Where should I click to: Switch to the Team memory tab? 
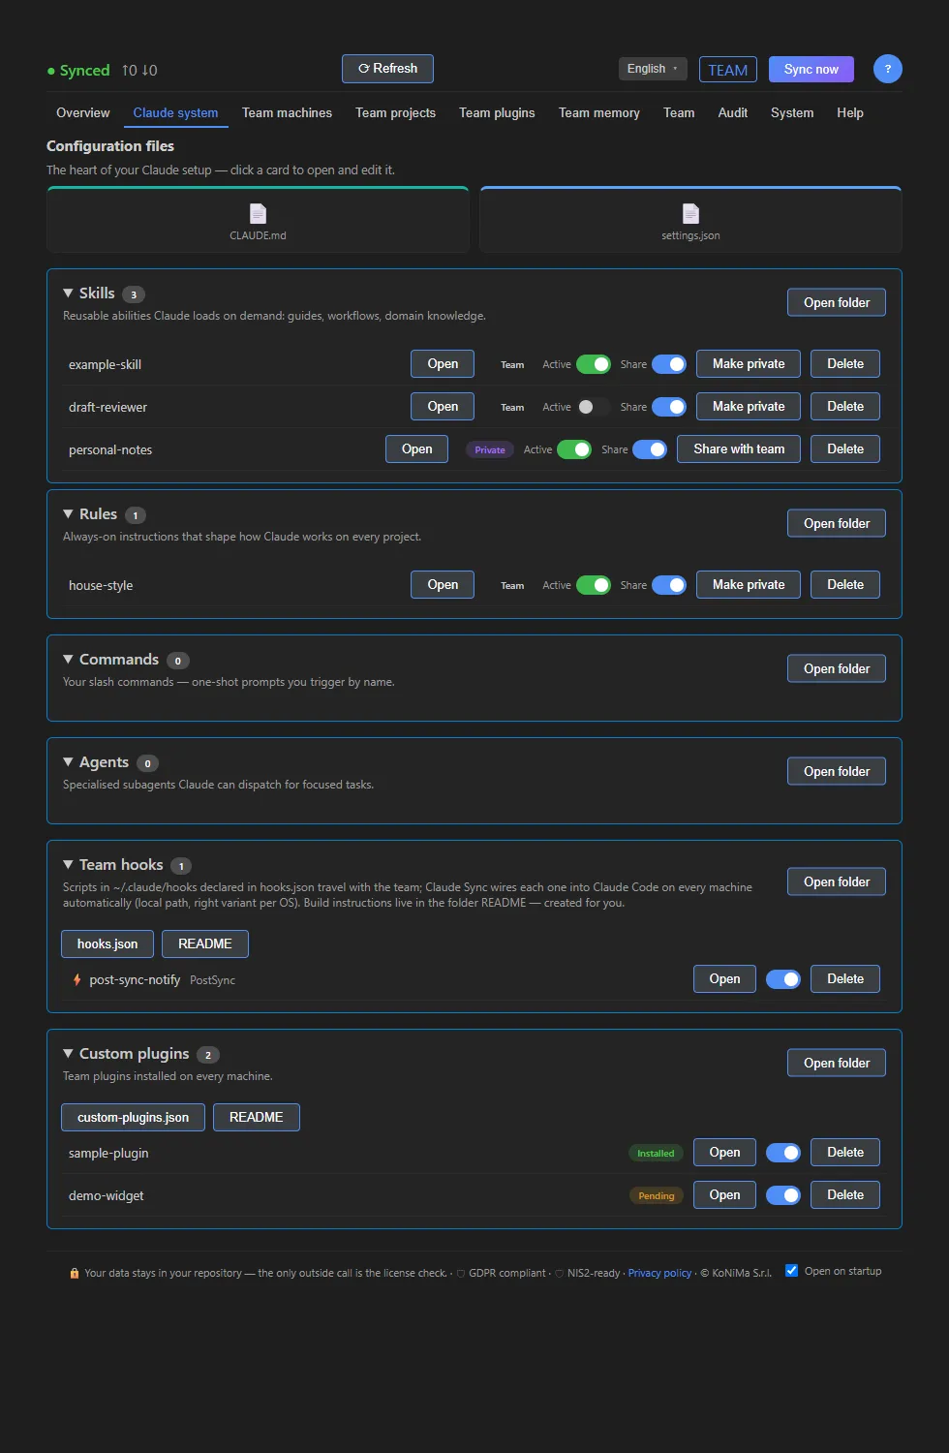point(599,112)
